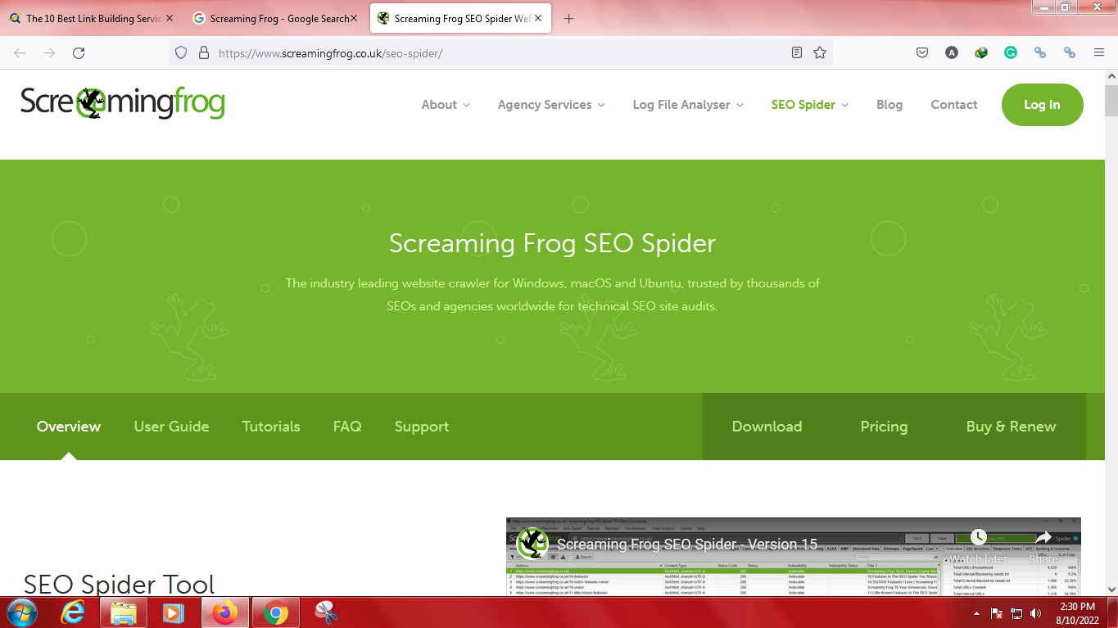Bookmark this page with the star icon
The width and height of the screenshot is (1118, 628).
point(820,52)
